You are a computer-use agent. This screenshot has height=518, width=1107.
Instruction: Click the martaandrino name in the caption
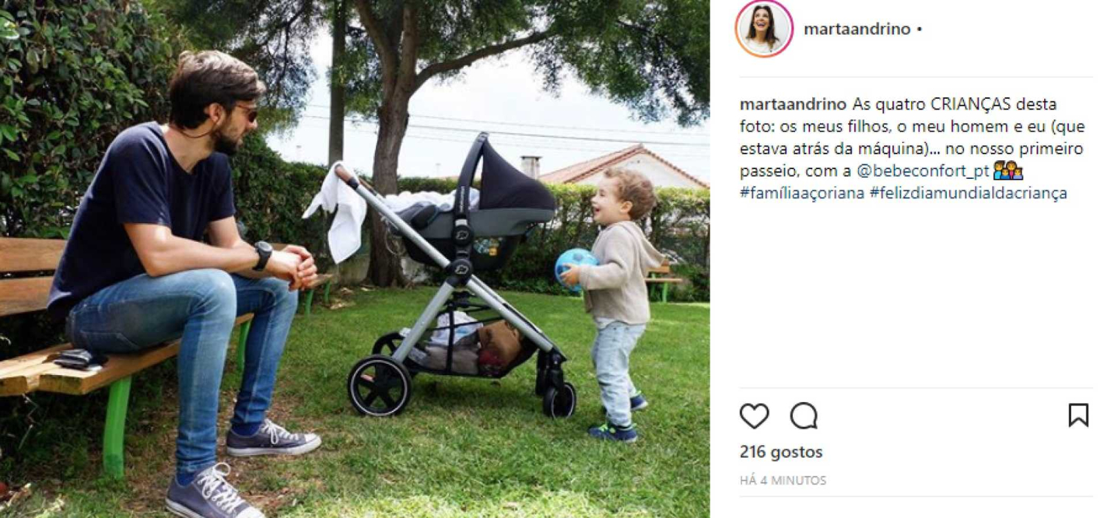coord(793,104)
